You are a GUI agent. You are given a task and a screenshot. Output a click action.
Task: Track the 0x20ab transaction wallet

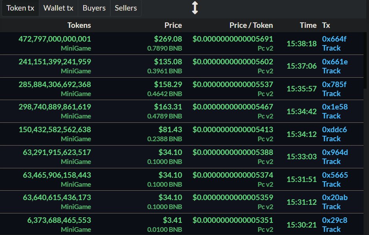click(x=331, y=206)
